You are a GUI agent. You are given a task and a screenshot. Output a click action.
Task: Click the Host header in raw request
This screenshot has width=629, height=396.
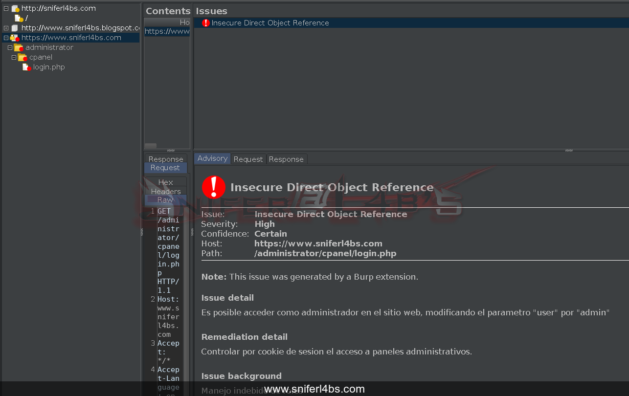(168, 317)
